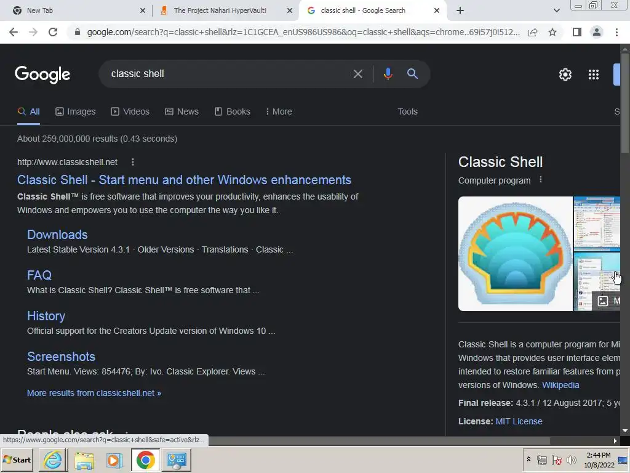Open the FAQ sitelink
The height and width of the screenshot is (473, 630).
coord(39,275)
